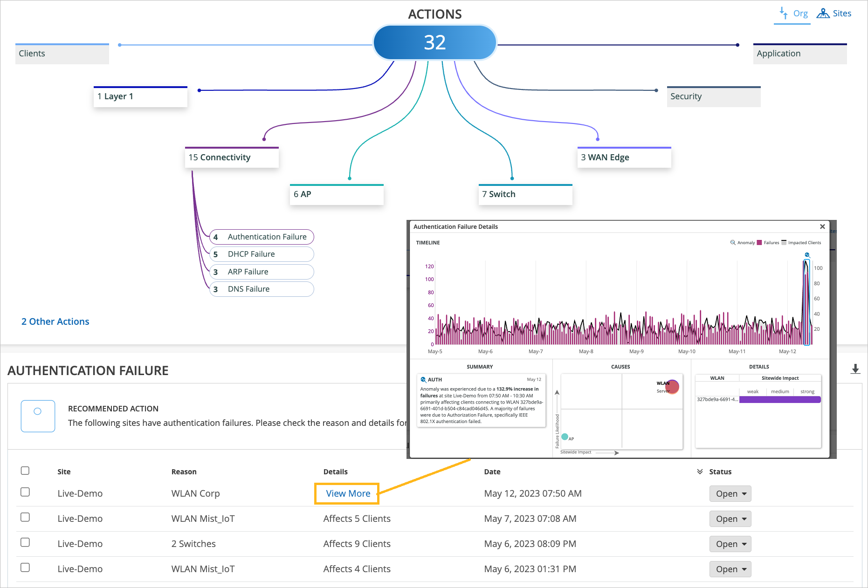
Task: Click the Org hierarchy icon
Action: [x=784, y=13]
